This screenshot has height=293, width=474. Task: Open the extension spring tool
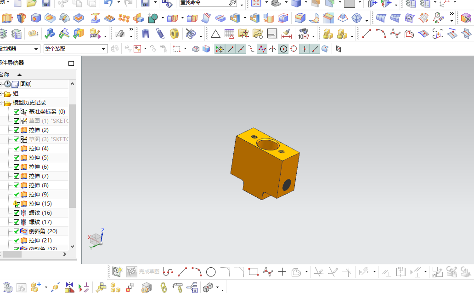160,34
